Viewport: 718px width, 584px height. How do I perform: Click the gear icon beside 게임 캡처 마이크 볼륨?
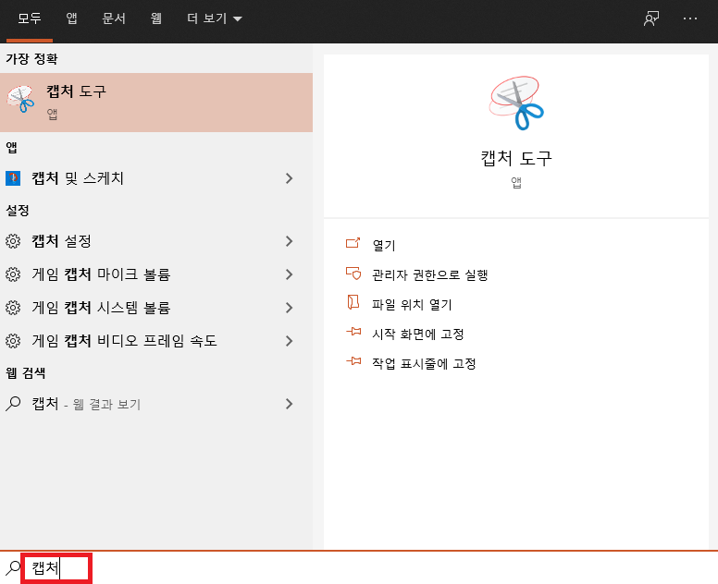13,274
